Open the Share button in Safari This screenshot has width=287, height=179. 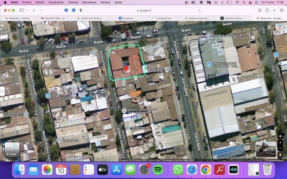point(267,10)
